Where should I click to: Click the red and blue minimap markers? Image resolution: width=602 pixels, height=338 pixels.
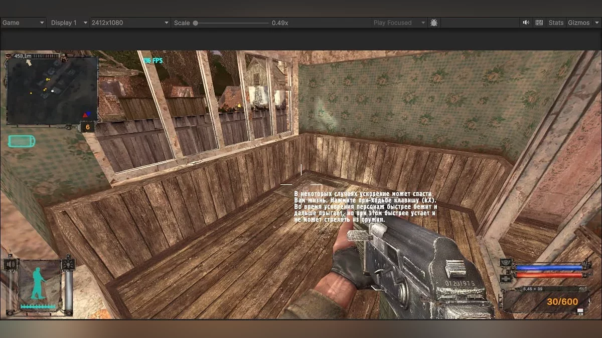pyautogui.click(x=88, y=115)
